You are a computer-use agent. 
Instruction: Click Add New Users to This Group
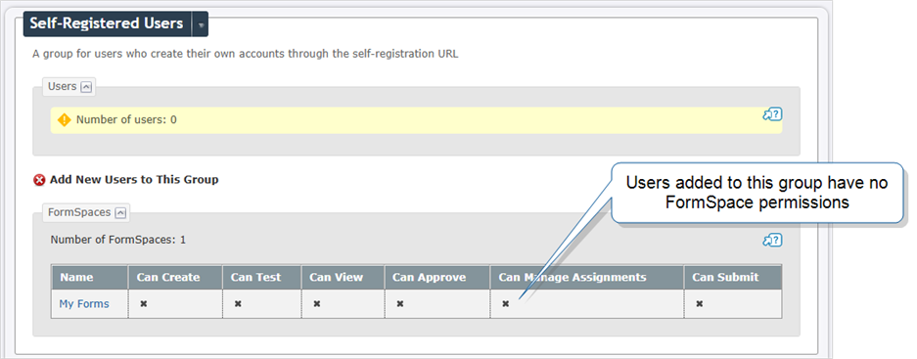[134, 180]
